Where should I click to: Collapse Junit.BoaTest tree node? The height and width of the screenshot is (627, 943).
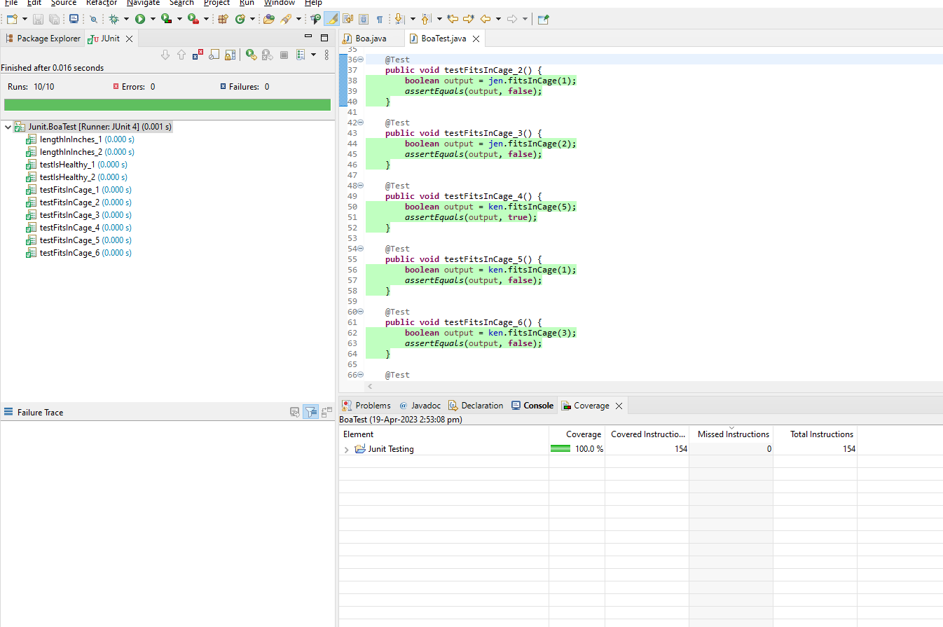tap(8, 127)
